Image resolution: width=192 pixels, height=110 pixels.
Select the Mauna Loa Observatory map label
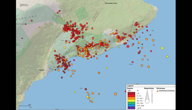(24, 5)
